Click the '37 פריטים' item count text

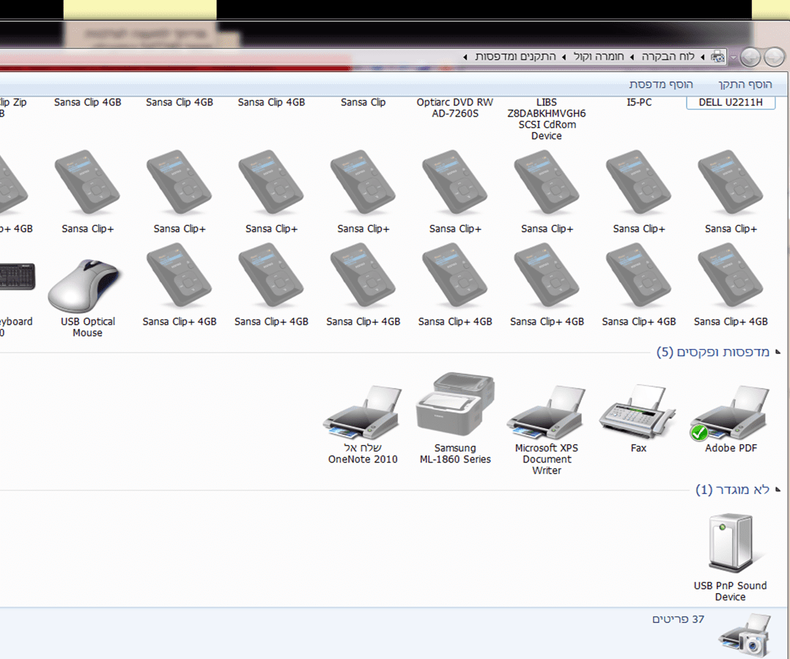coord(678,619)
